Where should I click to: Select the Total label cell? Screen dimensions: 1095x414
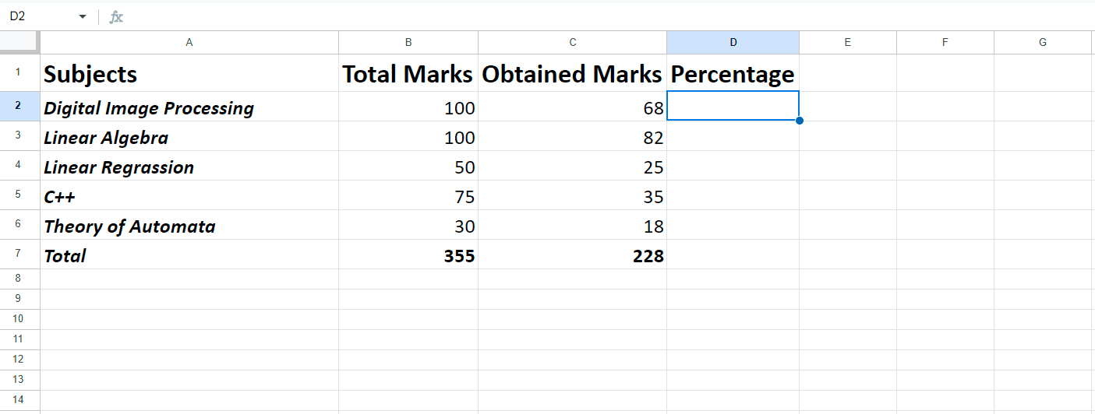(189, 254)
